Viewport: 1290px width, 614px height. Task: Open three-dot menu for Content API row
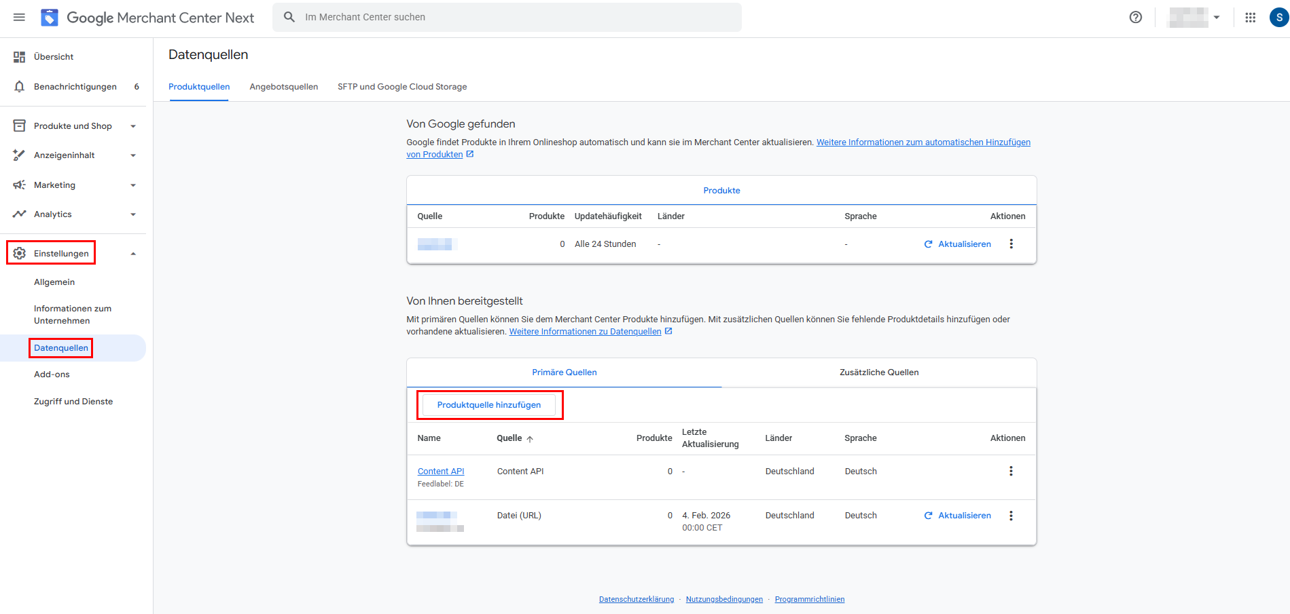1011,471
